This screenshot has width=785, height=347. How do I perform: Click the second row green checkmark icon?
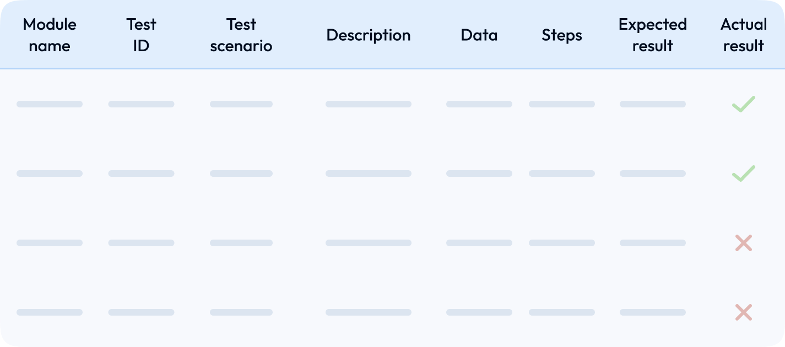click(743, 173)
